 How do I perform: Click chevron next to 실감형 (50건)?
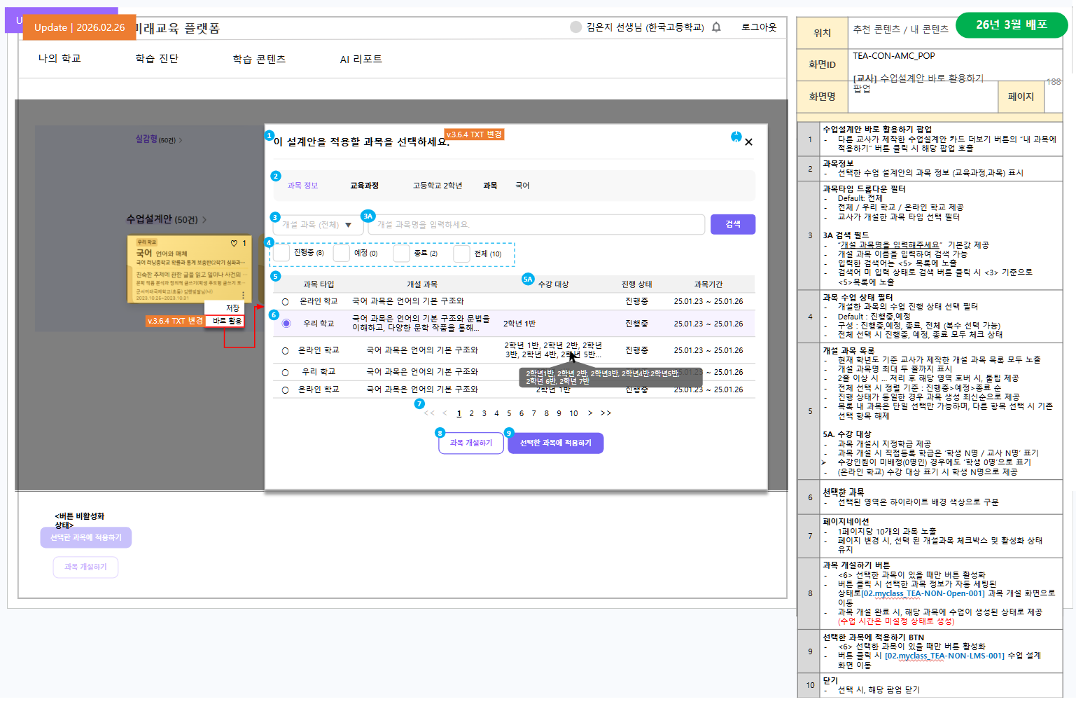[x=181, y=140]
